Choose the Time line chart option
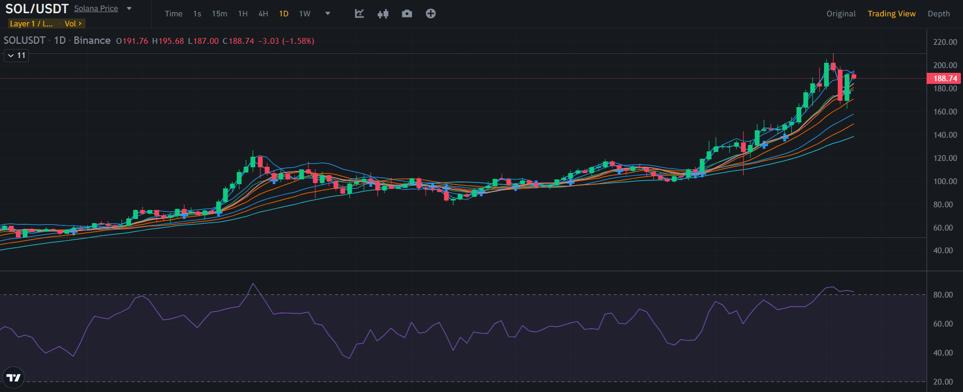 [x=173, y=14]
